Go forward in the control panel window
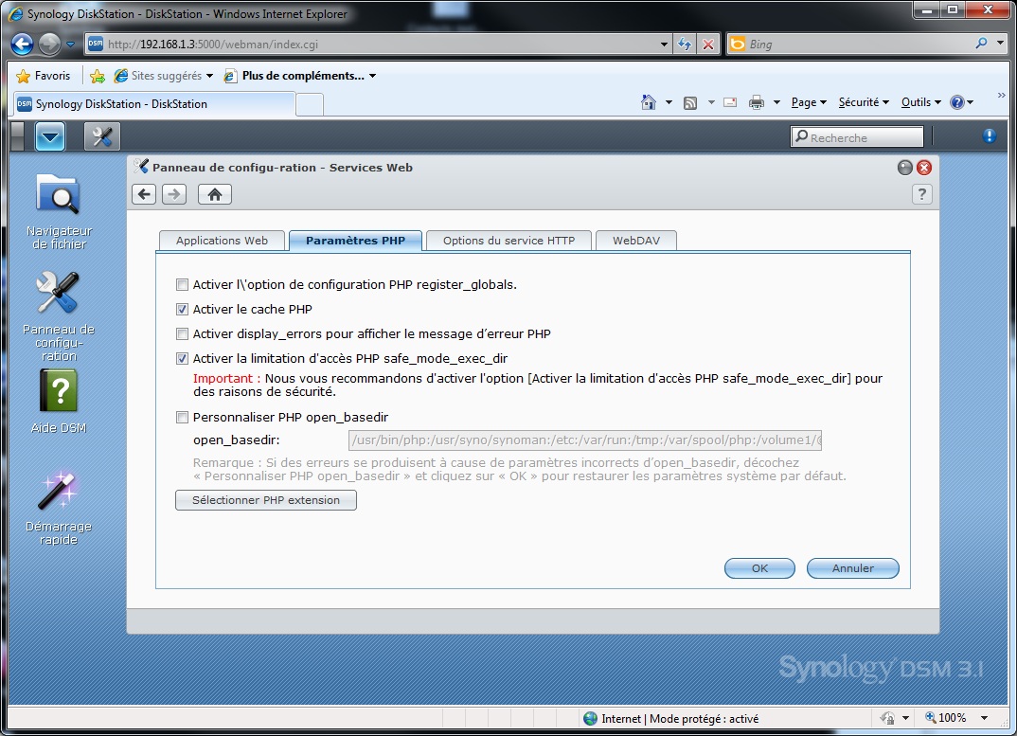 click(174, 194)
